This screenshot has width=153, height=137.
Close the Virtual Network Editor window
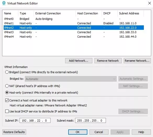coord(150,3)
